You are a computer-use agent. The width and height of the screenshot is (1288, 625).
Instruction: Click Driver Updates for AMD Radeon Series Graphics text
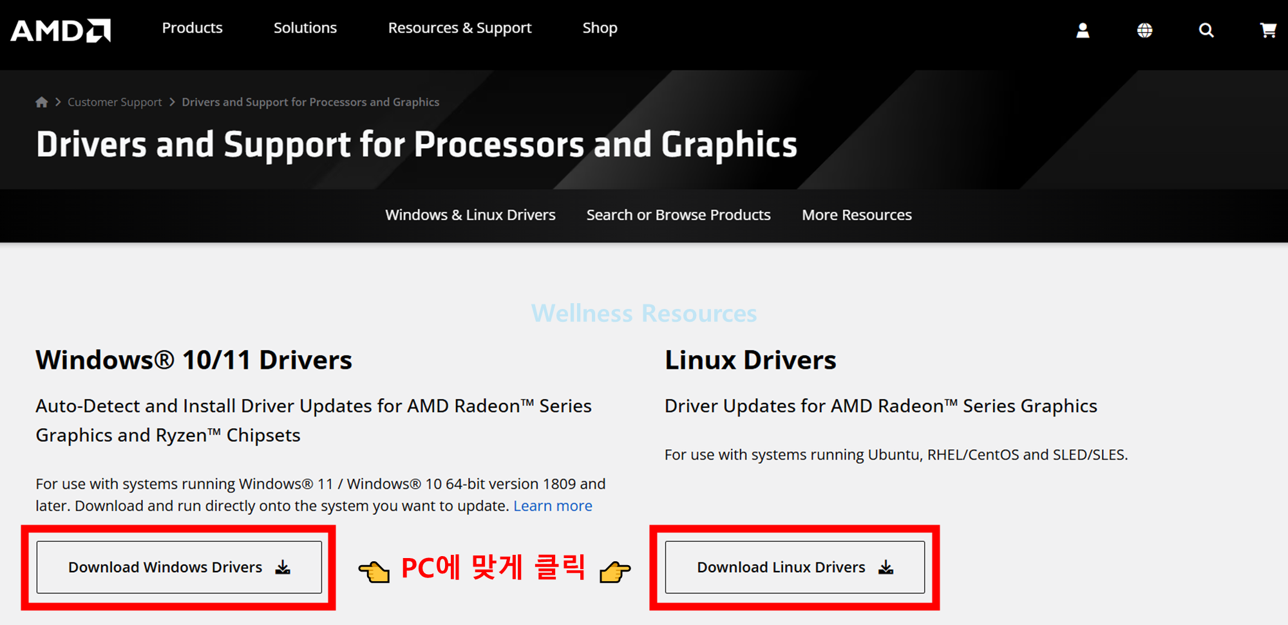881,406
